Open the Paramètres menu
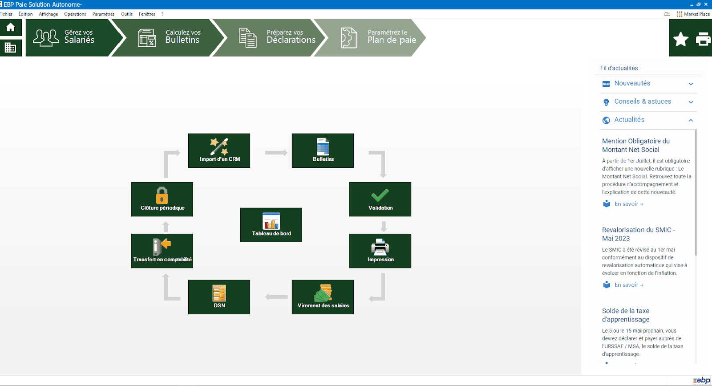The image size is (712, 386). point(103,14)
